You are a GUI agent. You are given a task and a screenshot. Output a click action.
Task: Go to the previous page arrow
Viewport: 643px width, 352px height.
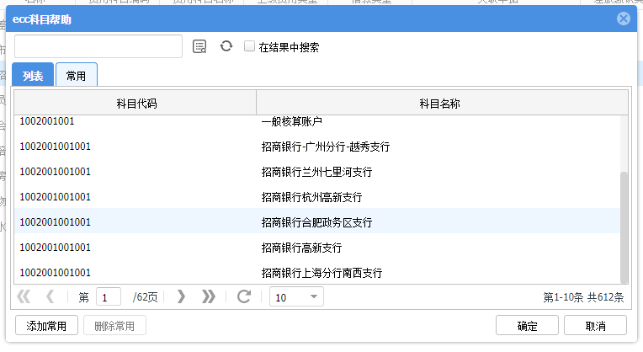click(x=50, y=296)
